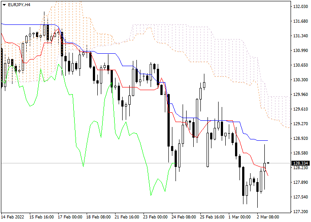Click the 24 Feb 08:00 time label

pos(184,217)
